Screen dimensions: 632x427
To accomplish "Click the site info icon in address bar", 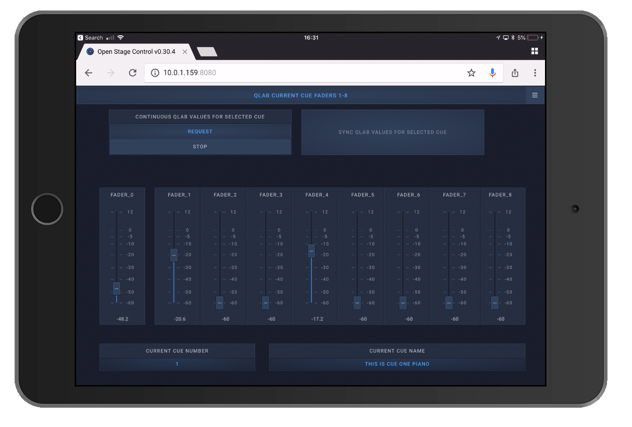I will 154,73.
